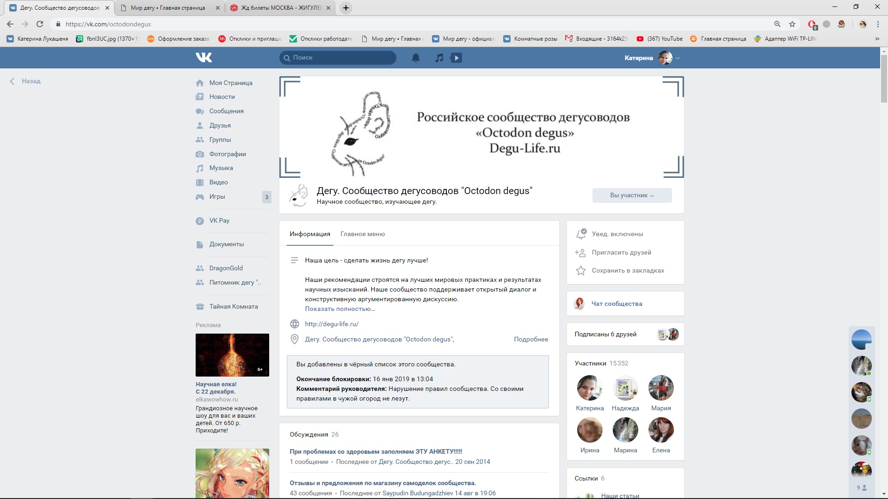Switch to the Жд билеты МОСКВА browser tab
The width and height of the screenshot is (888, 499).
pyautogui.click(x=282, y=8)
